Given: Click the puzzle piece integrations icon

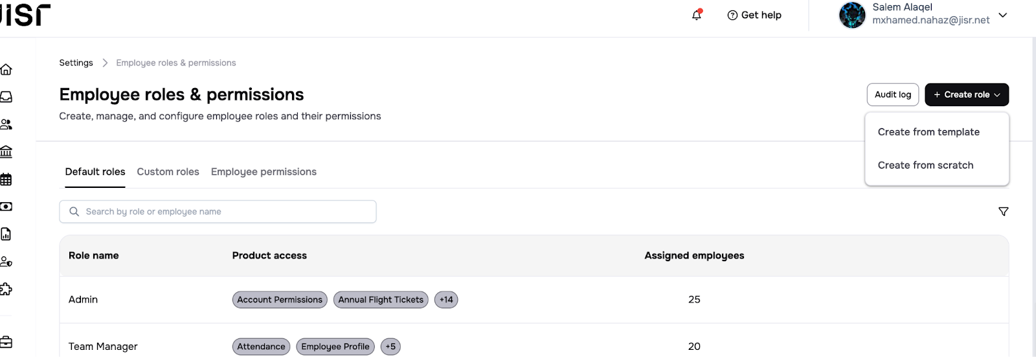Looking at the screenshot, I should 6,289.
